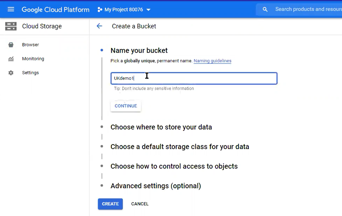Screen dimensions: 342x216
Task: Select the My Project 80076 project name
Action: (x=124, y=10)
